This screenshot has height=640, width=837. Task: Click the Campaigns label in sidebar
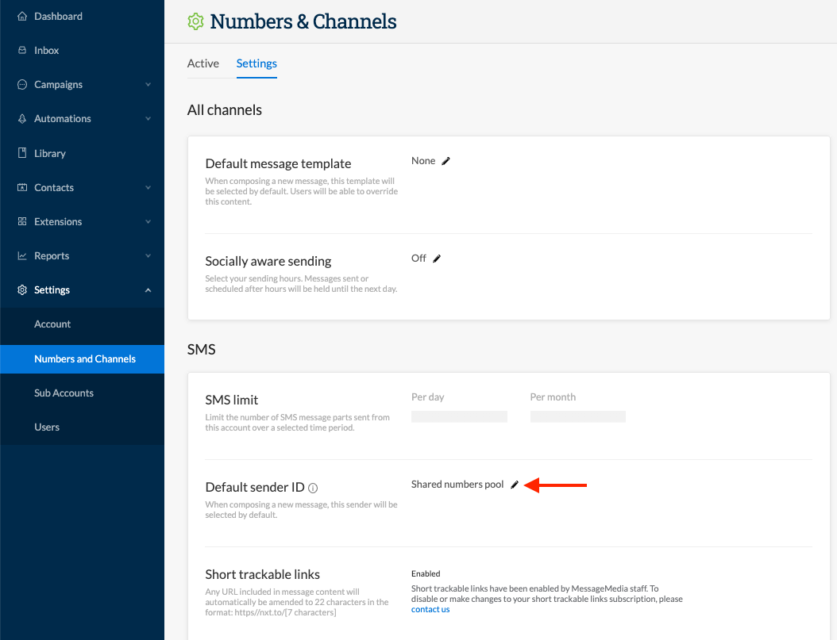click(x=58, y=84)
